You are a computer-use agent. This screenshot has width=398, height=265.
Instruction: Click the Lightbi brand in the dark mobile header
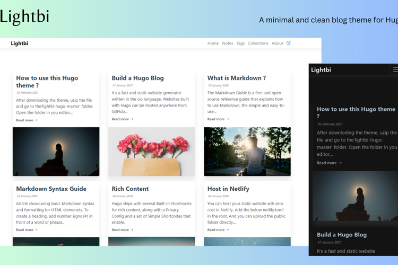(x=321, y=70)
